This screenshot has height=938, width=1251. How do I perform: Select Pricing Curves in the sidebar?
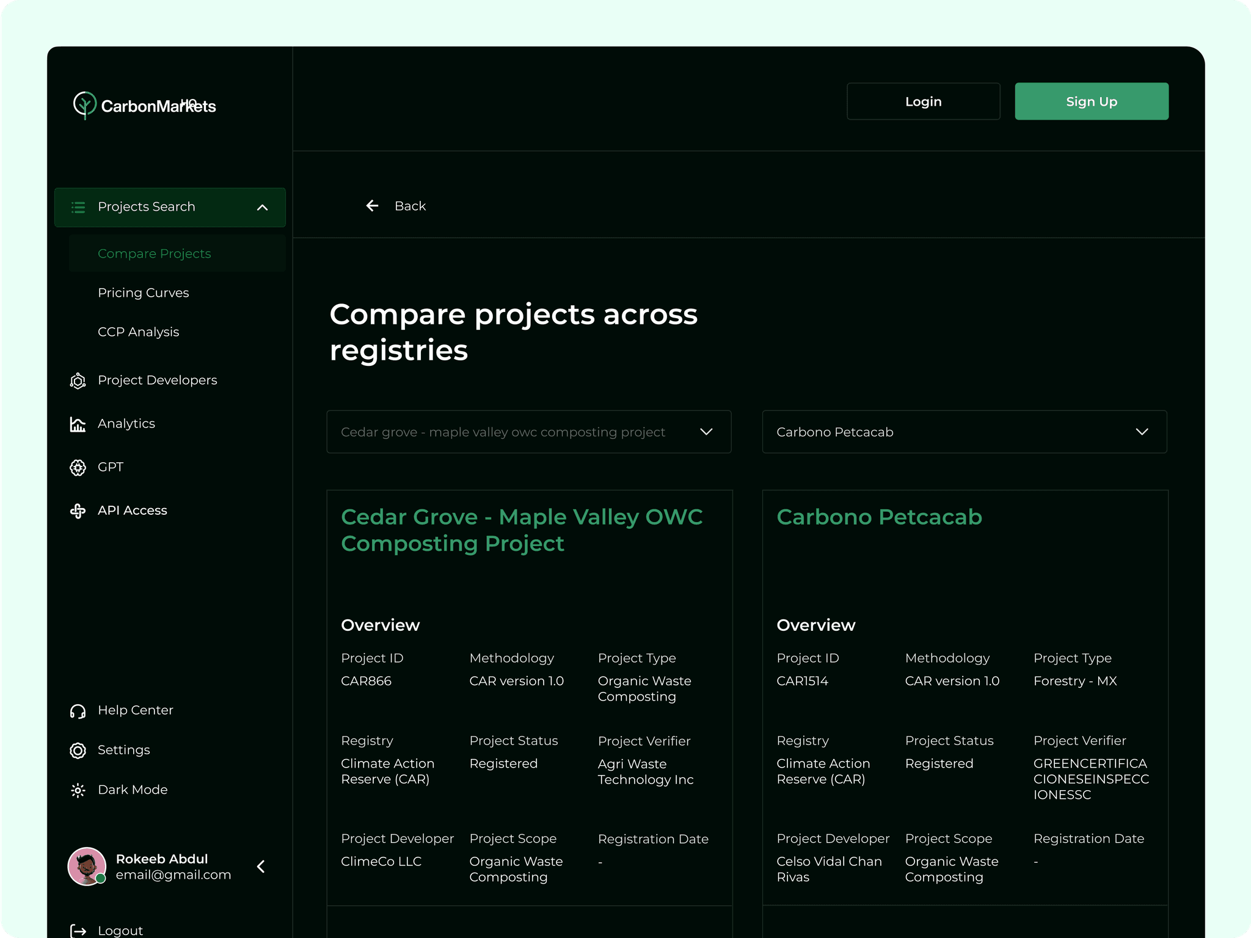coord(143,293)
